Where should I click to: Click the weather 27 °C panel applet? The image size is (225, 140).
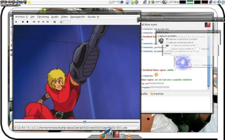pos(114,2)
